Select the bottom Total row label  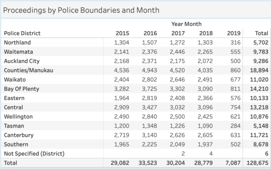tap(10, 163)
